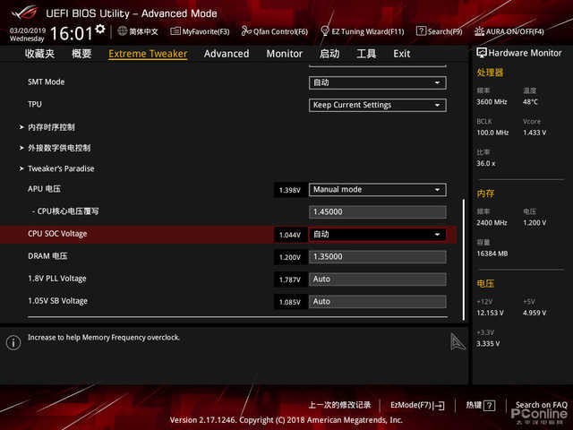The height and width of the screenshot is (430, 573).
Task: Go to the 启动 boot tab
Action: coord(329,54)
